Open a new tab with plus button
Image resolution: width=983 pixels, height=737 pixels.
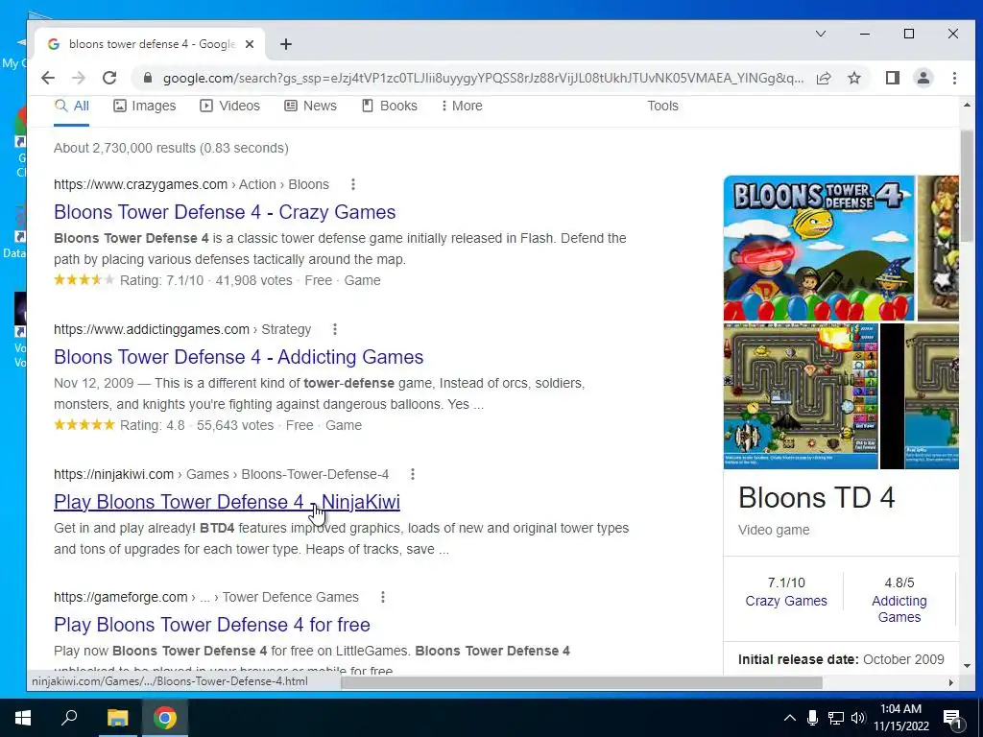click(x=286, y=44)
